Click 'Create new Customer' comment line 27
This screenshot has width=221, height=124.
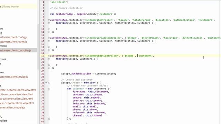point(77,80)
